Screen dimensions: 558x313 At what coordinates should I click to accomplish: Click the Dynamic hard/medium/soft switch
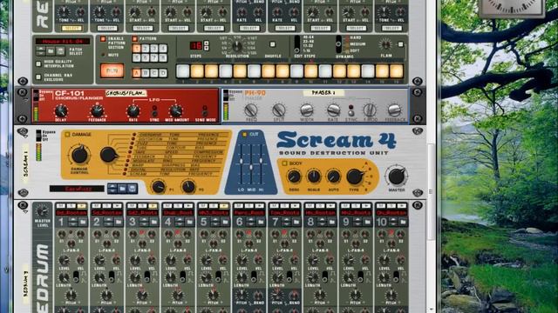pyautogui.click(x=338, y=44)
